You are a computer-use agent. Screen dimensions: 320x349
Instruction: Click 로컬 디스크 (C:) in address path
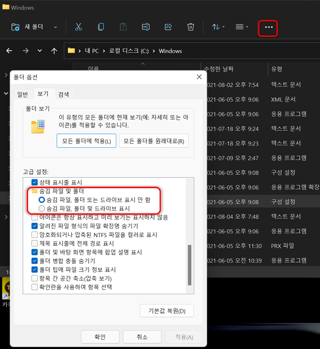(128, 51)
